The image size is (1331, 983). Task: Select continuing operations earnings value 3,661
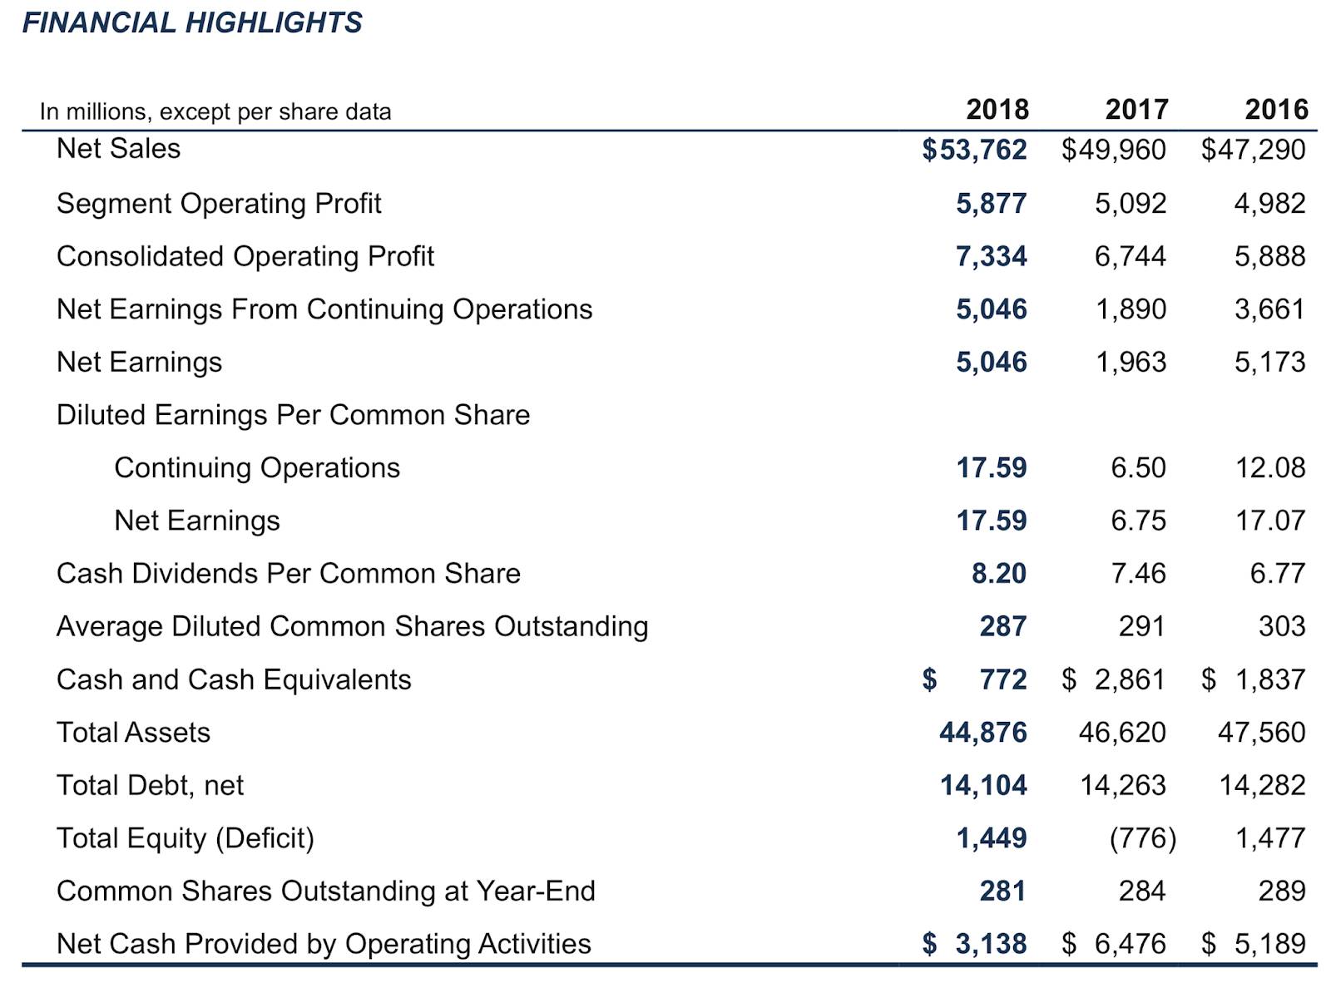coord(1270,309)
